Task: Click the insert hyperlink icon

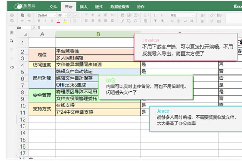Action: [x=122, y=21]
